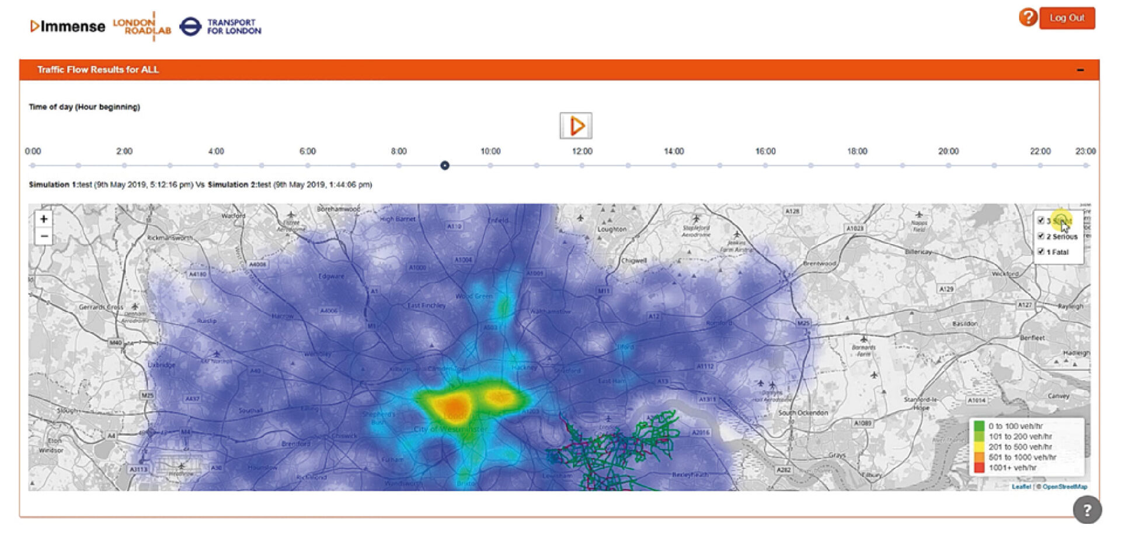Click the current time slider handle

[x=445, y=166]
